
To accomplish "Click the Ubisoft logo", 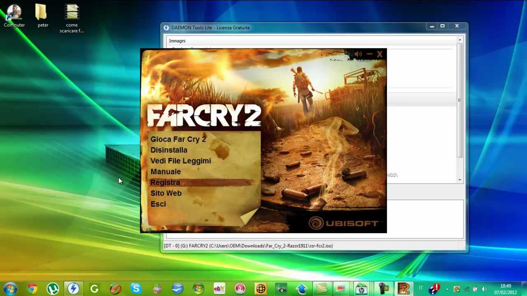I will click(x=343, y=223).
